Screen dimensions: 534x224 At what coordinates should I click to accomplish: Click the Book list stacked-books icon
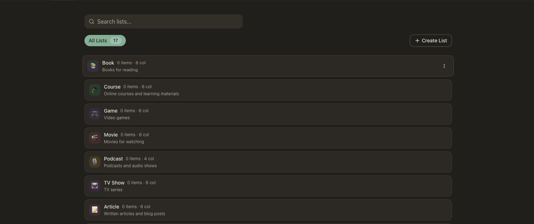[x=93, y=66]
